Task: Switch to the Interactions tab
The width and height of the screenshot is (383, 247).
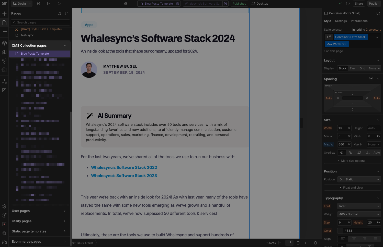Action: 359,21
